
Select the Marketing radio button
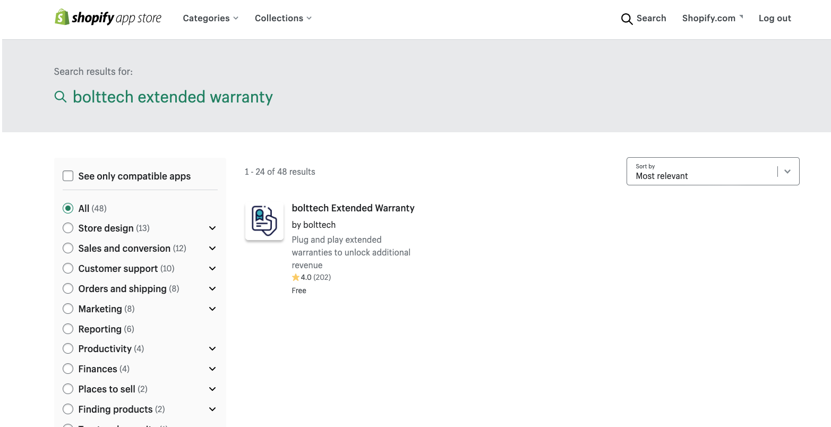pyautogui.click(x=68, y=309)
